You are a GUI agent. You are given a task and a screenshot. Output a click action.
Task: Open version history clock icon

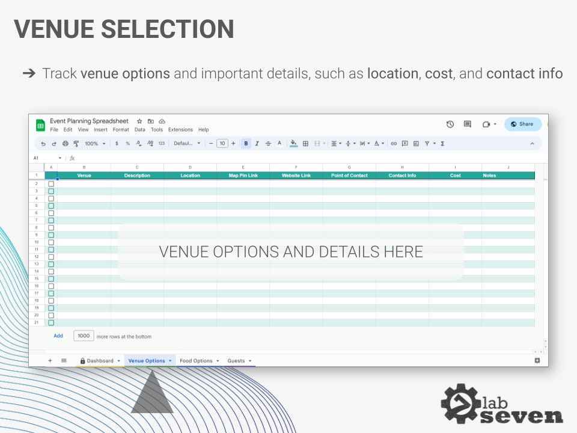point(450,124)
